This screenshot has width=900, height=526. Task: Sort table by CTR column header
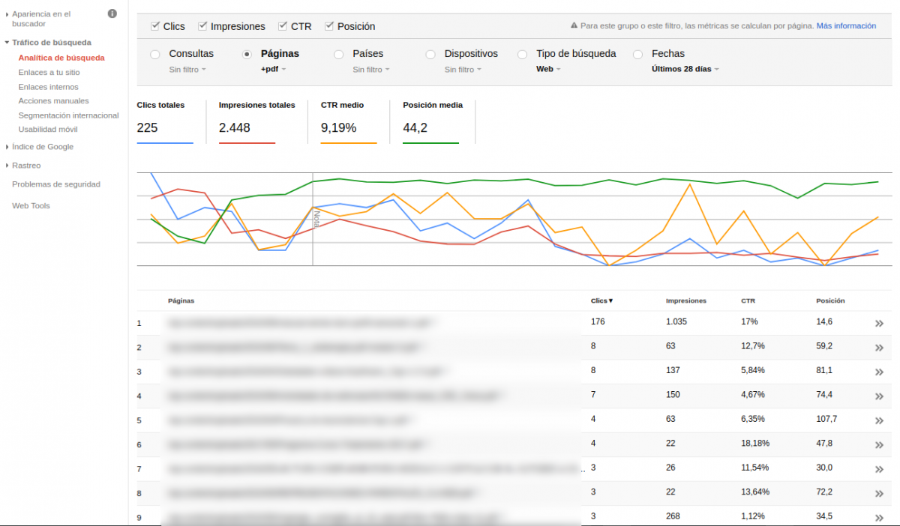tap(748, 300)
